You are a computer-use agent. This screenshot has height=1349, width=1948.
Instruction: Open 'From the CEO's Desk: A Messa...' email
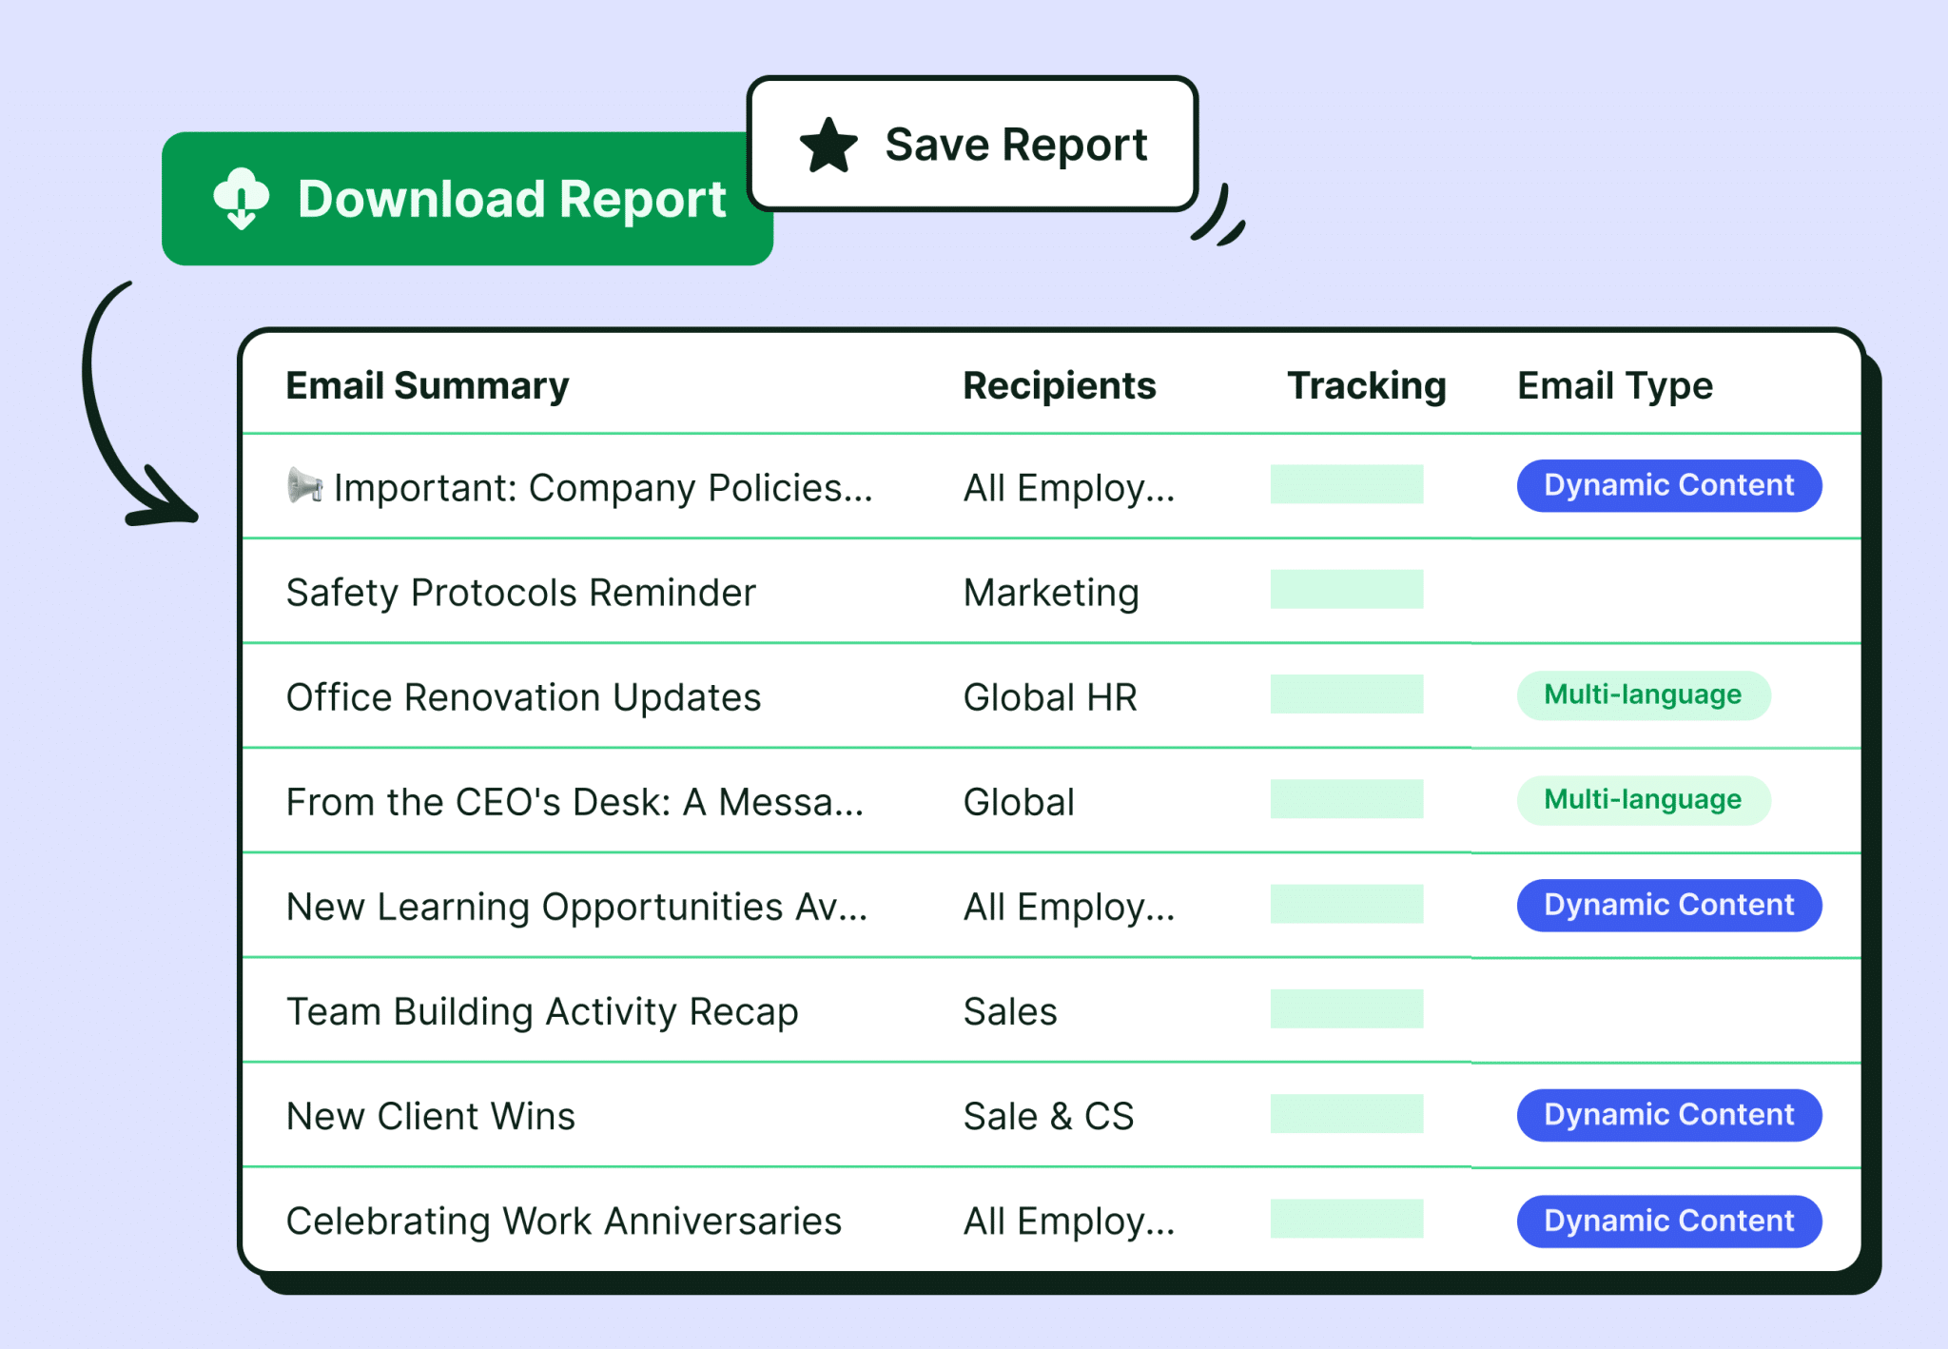point(575,801)
